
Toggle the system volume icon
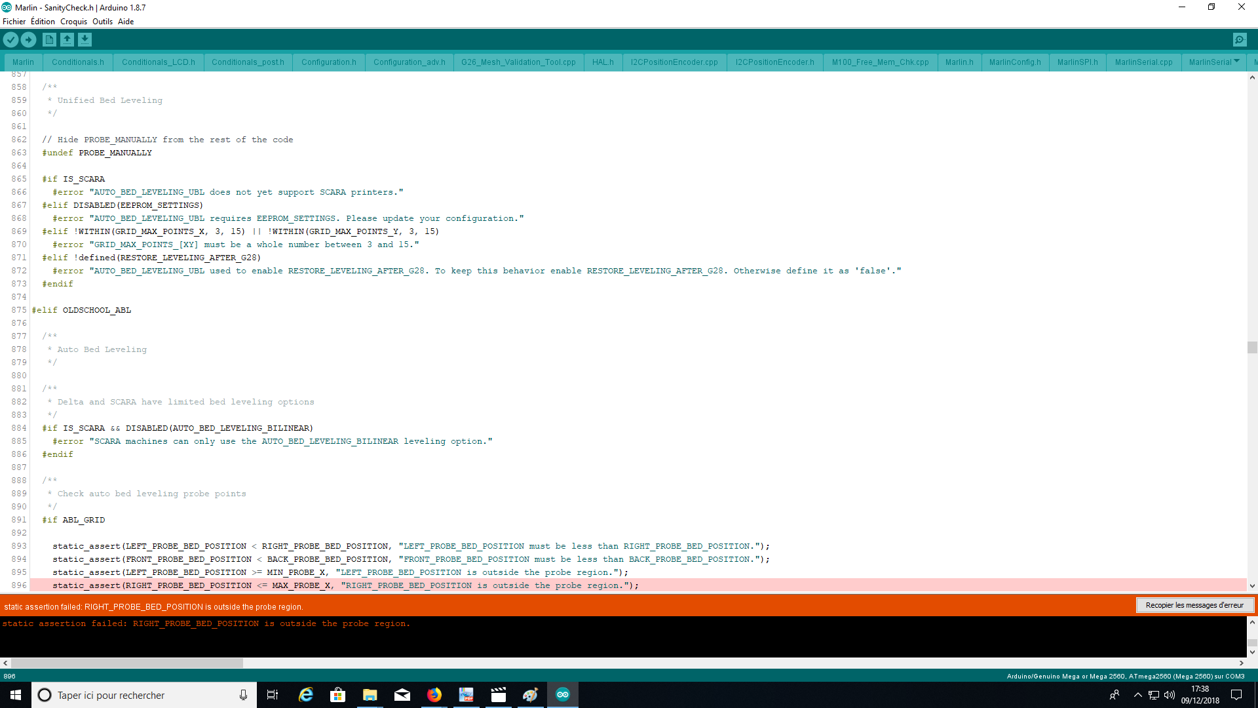[1170, 695]
